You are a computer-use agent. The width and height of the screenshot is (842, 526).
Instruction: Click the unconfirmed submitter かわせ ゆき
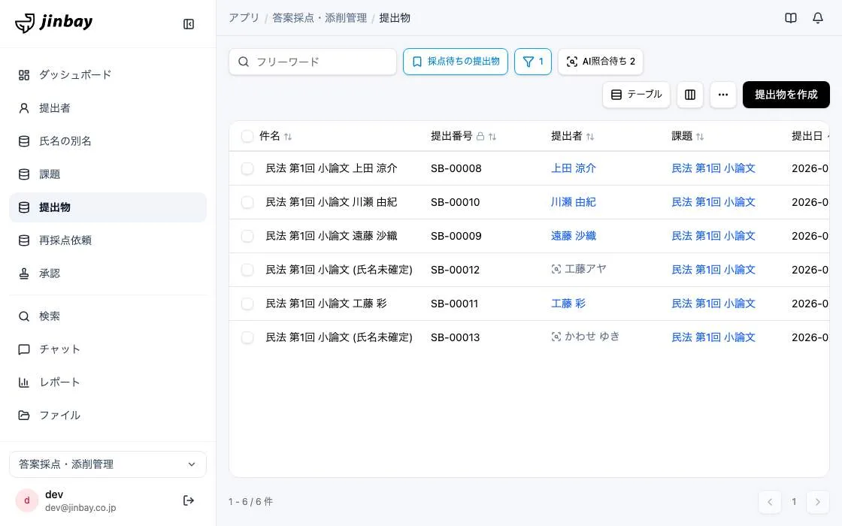click(592, 337)
